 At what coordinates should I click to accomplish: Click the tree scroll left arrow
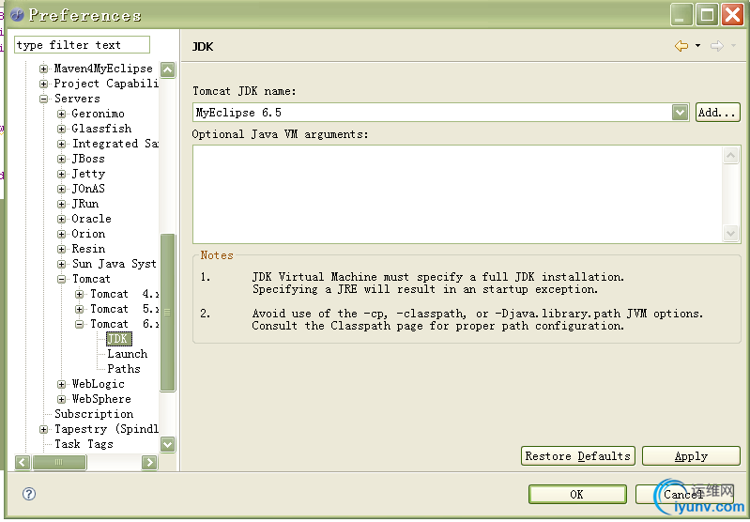23,462
